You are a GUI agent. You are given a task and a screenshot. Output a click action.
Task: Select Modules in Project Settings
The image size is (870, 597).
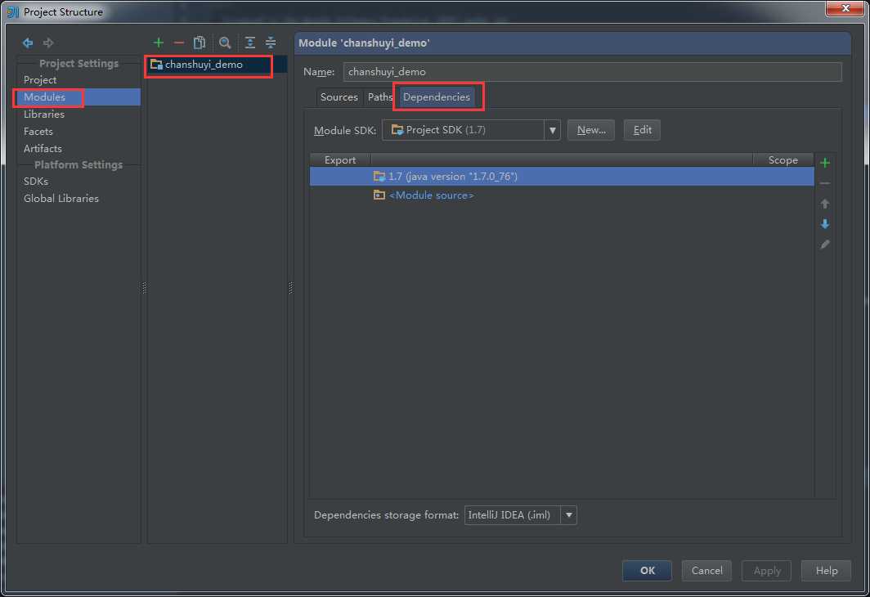[x=78, y=97]
